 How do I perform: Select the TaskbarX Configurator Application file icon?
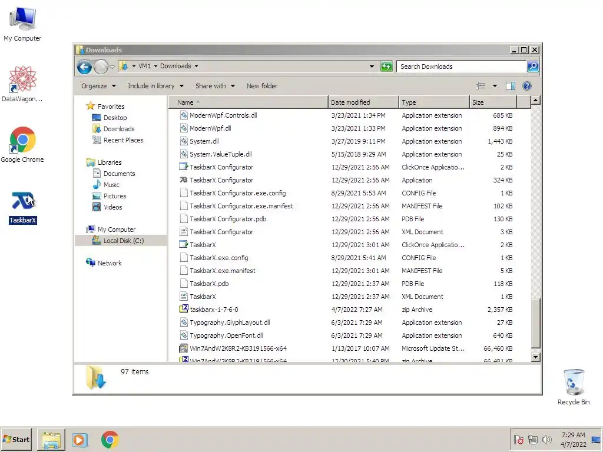184,180
